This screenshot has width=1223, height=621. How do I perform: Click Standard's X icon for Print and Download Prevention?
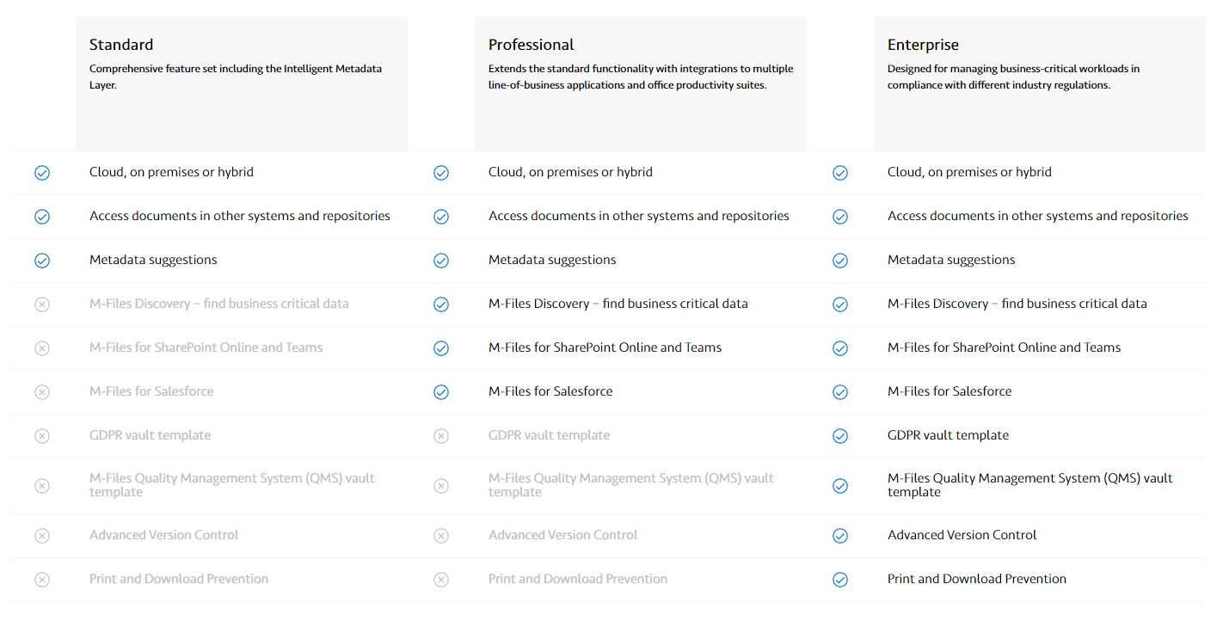[x=42, y=580]
